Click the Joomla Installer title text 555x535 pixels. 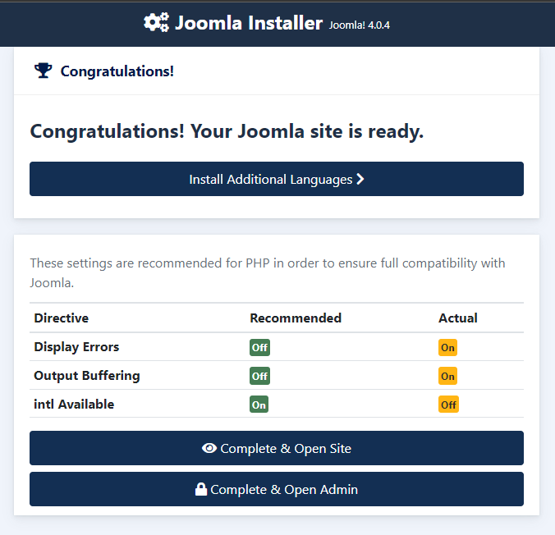(249, 23)
